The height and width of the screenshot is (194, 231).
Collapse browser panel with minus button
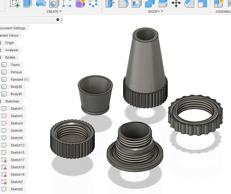pos(58,20)
